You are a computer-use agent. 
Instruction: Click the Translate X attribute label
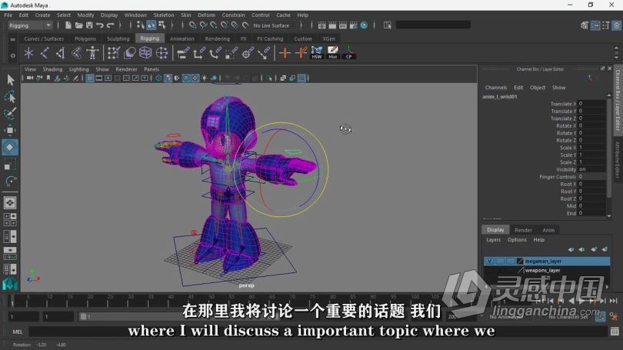562,104
